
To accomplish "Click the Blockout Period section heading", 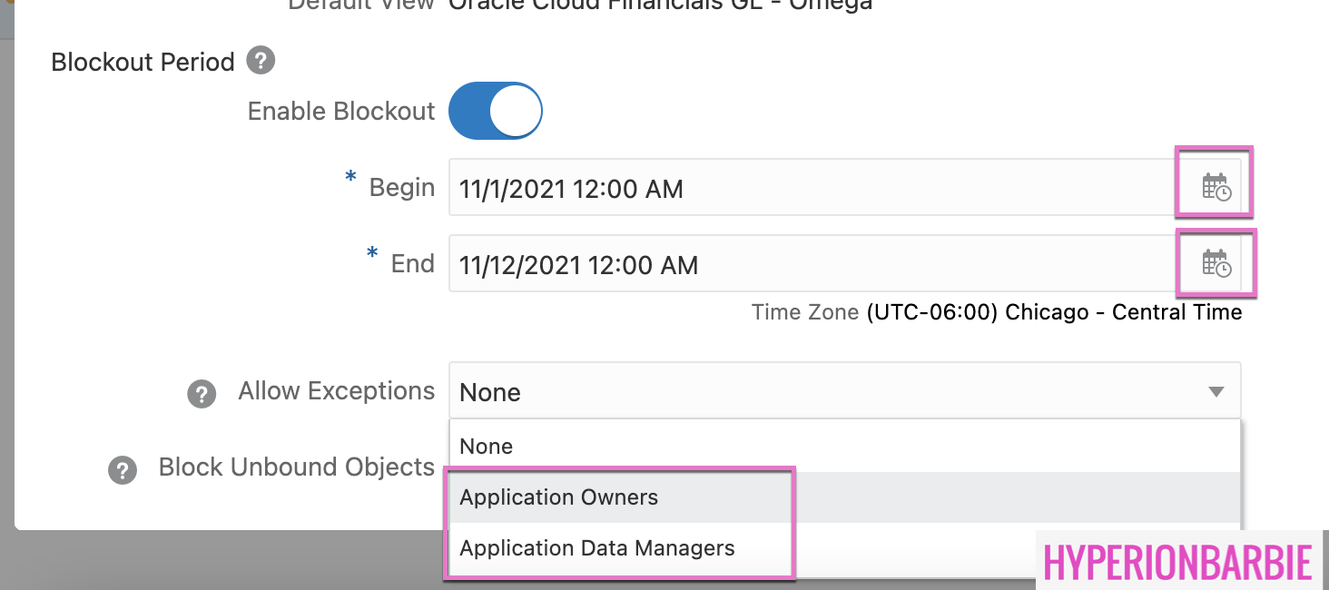I will (143, 62).
